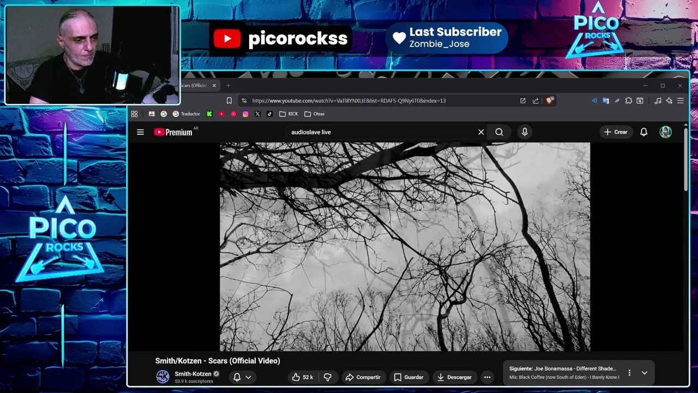Open the Instagram bookmark
This screenshot has height=393, width=698.
click(x=245, y=114)
